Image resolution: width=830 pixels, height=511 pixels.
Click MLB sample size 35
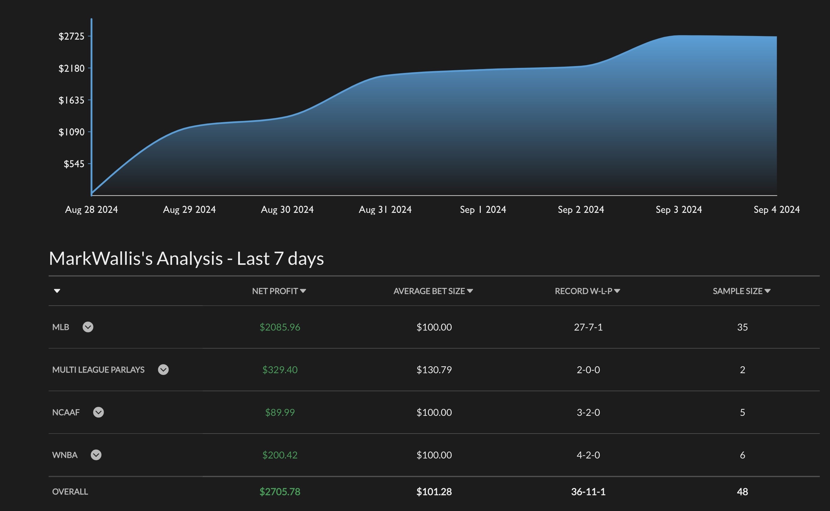coord(742,327)
